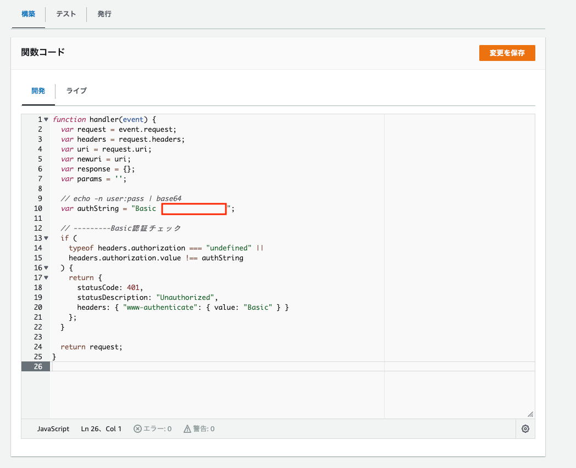Click the 'var response = {};' line
This screenshot has height=468, width=576.
tap(98, 169)
